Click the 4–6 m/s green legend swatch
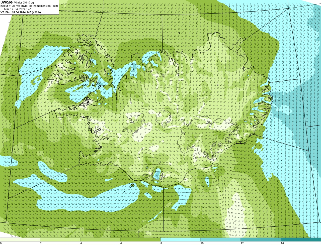 click(100, 239)
